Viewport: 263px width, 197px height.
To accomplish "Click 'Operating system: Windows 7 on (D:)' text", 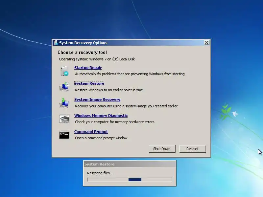I will click(97, 59).
